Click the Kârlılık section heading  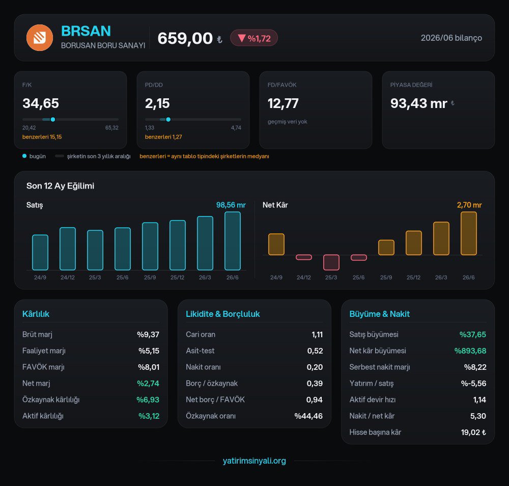(36, 314)
